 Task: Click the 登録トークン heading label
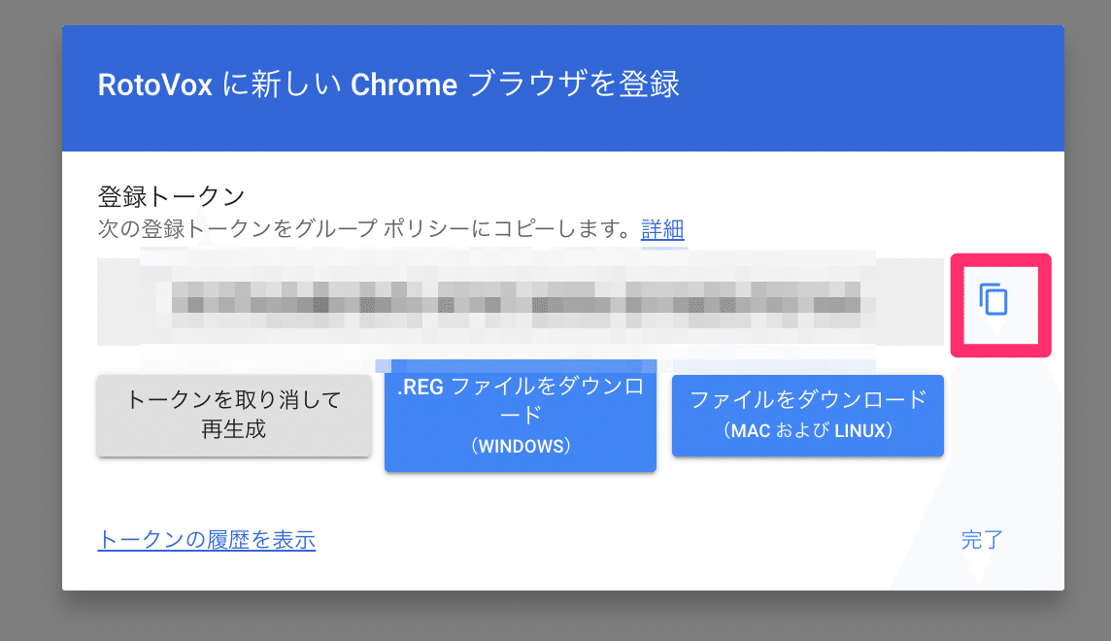[x=171, y=196]
